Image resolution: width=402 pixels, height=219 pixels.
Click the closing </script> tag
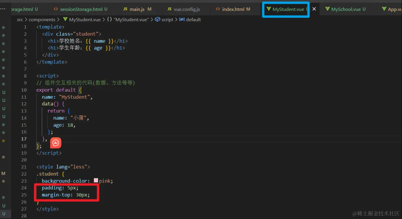coord(49,153)
